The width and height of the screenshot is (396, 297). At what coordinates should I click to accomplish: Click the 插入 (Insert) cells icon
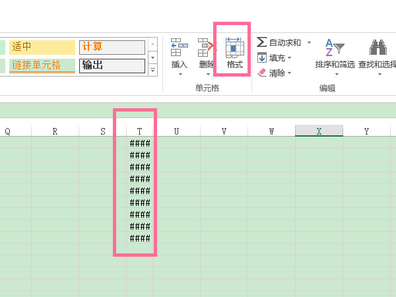(x=179, y=48)
